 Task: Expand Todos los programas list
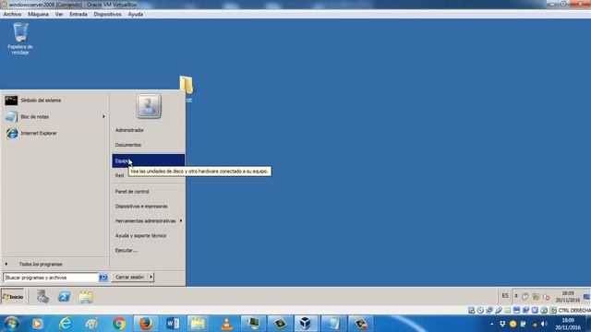point(41,265)
